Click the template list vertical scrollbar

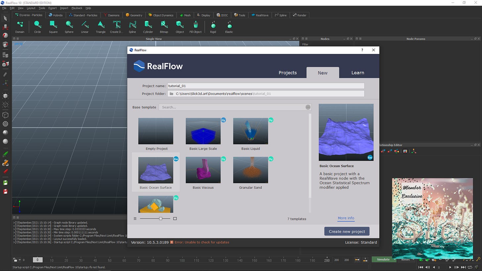[310, 156]
